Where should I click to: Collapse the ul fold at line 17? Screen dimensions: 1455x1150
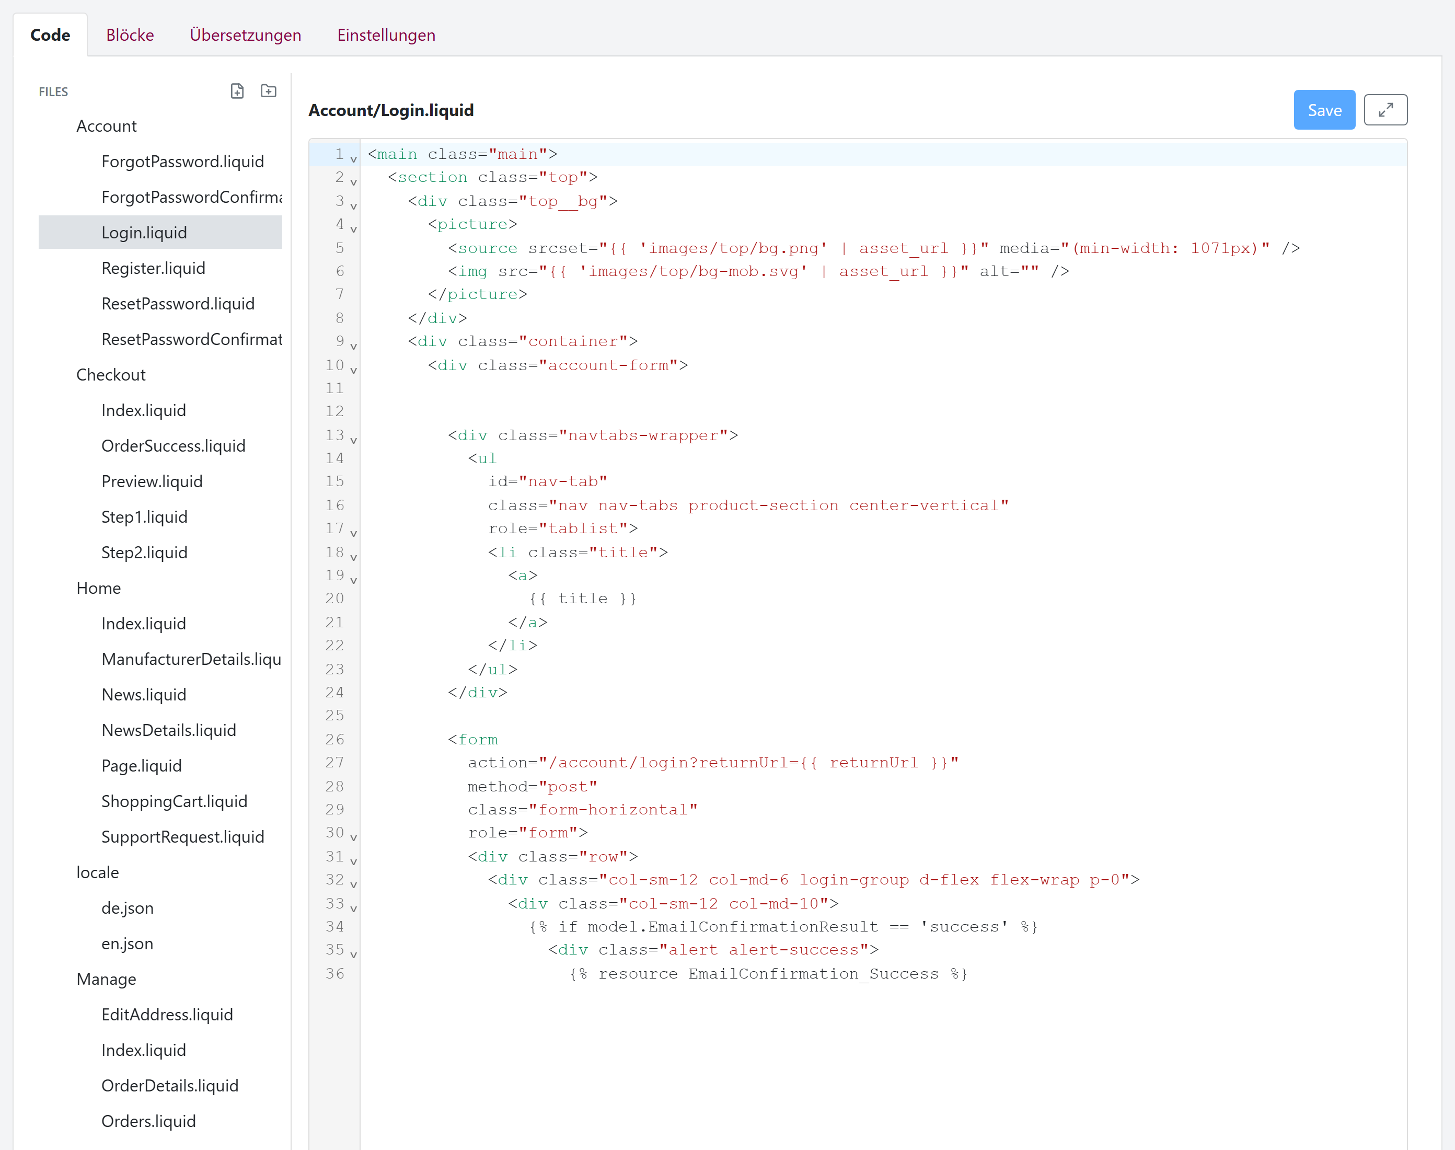[353, 533]
